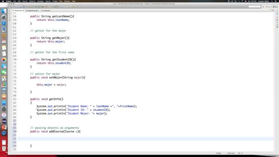Click the Quick Access search field
The height and width of the screenshot is (157, 279).
(x=255, y=7)
